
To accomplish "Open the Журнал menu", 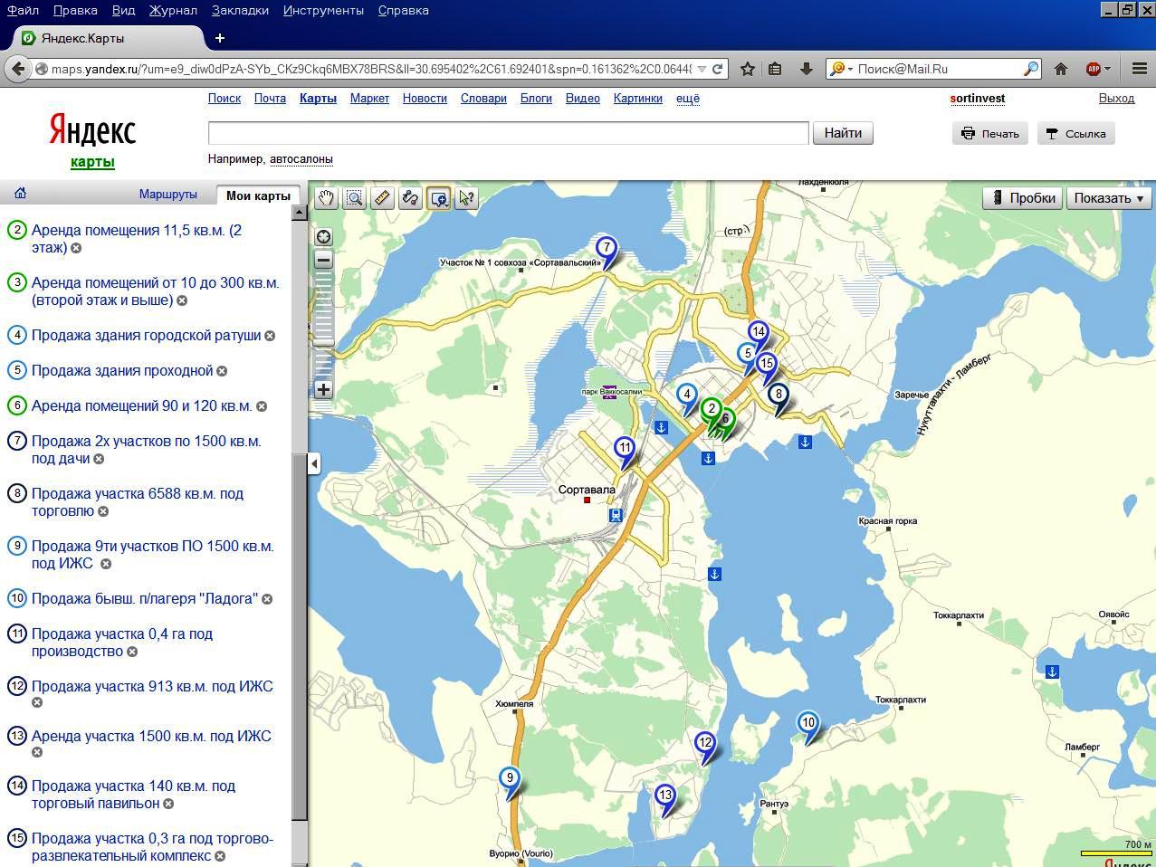I will tap(172, 10).
